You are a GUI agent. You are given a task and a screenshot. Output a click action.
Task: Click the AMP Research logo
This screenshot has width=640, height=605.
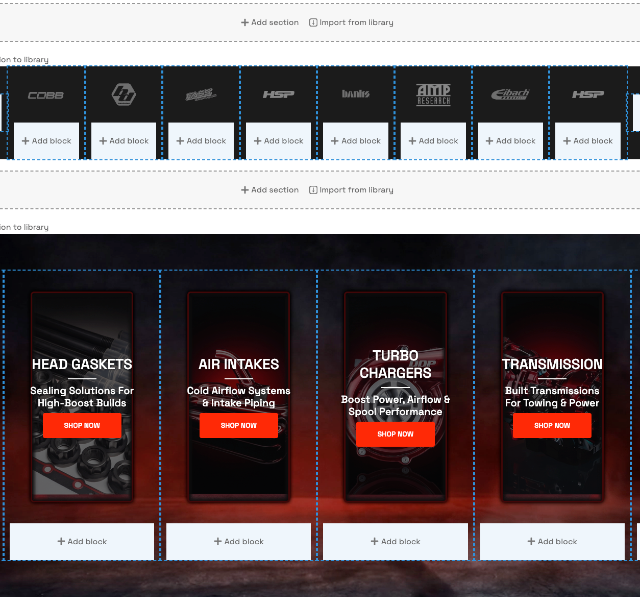coord(433,94)
